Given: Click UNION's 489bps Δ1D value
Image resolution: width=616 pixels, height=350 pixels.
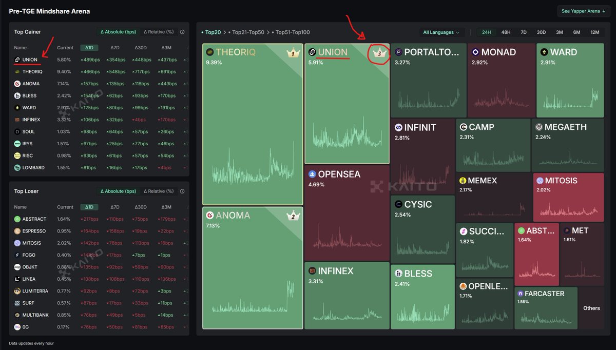Looking at the screenshot, I should coord(89,60).
